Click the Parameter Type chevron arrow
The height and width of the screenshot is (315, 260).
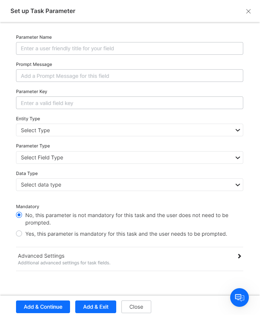point(238,157)
